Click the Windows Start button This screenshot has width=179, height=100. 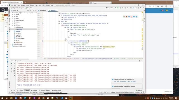coord(2,98)
